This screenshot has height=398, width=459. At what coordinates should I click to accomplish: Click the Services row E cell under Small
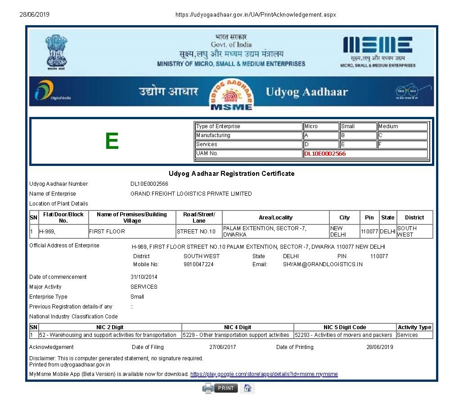point(357,144)
